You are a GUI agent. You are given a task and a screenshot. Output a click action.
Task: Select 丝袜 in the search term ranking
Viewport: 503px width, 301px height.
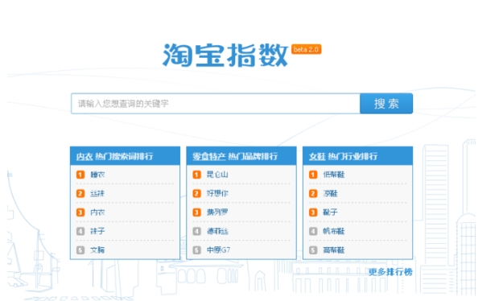click(97, 193)
